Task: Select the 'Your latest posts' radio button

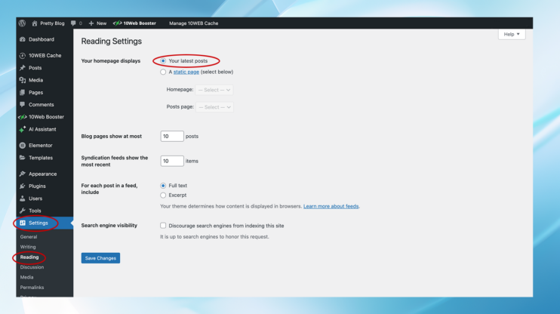Action: pos(164,60)
